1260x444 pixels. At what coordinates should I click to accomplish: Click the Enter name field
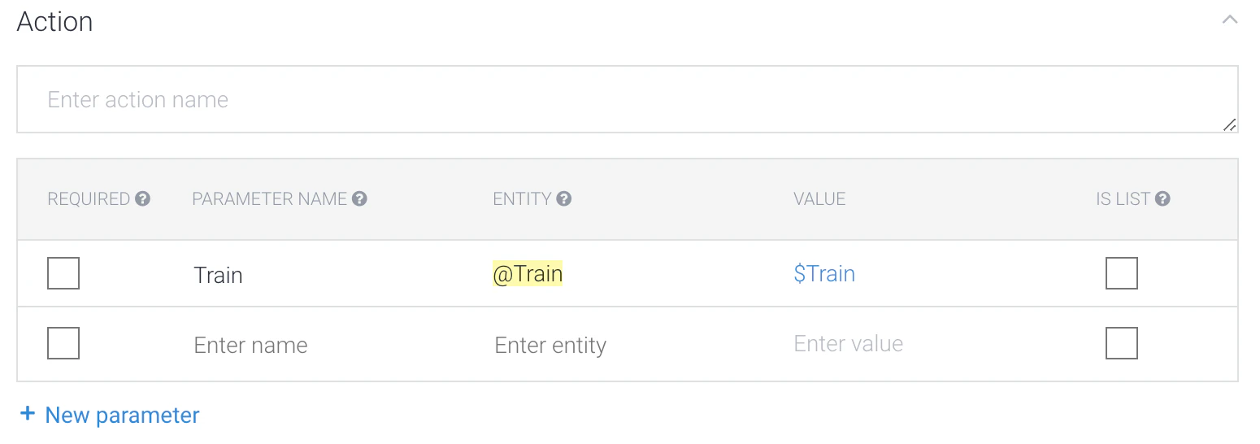(x=250, y=345)
